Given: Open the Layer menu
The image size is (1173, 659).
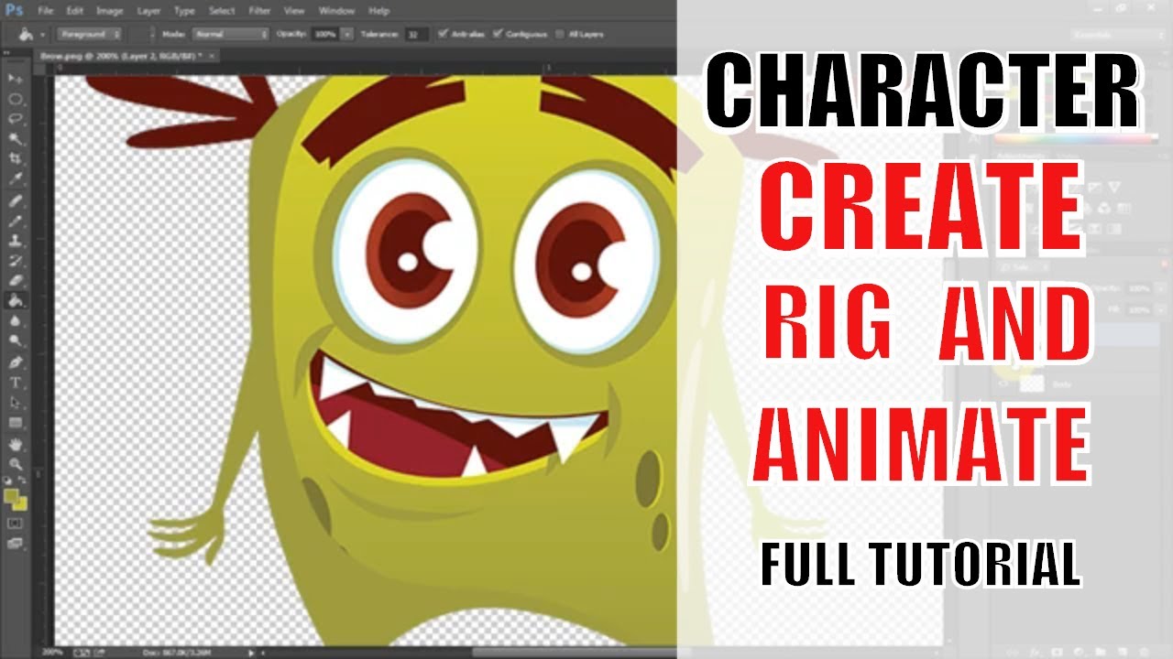Looking at the screenshot, I should pyautogui.click(x=148, y=11).
